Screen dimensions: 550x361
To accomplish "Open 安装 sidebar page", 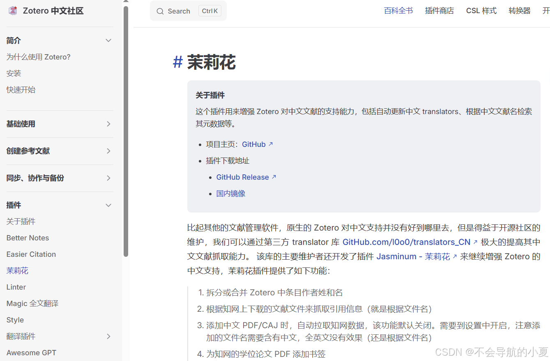I will pos(14,73).
